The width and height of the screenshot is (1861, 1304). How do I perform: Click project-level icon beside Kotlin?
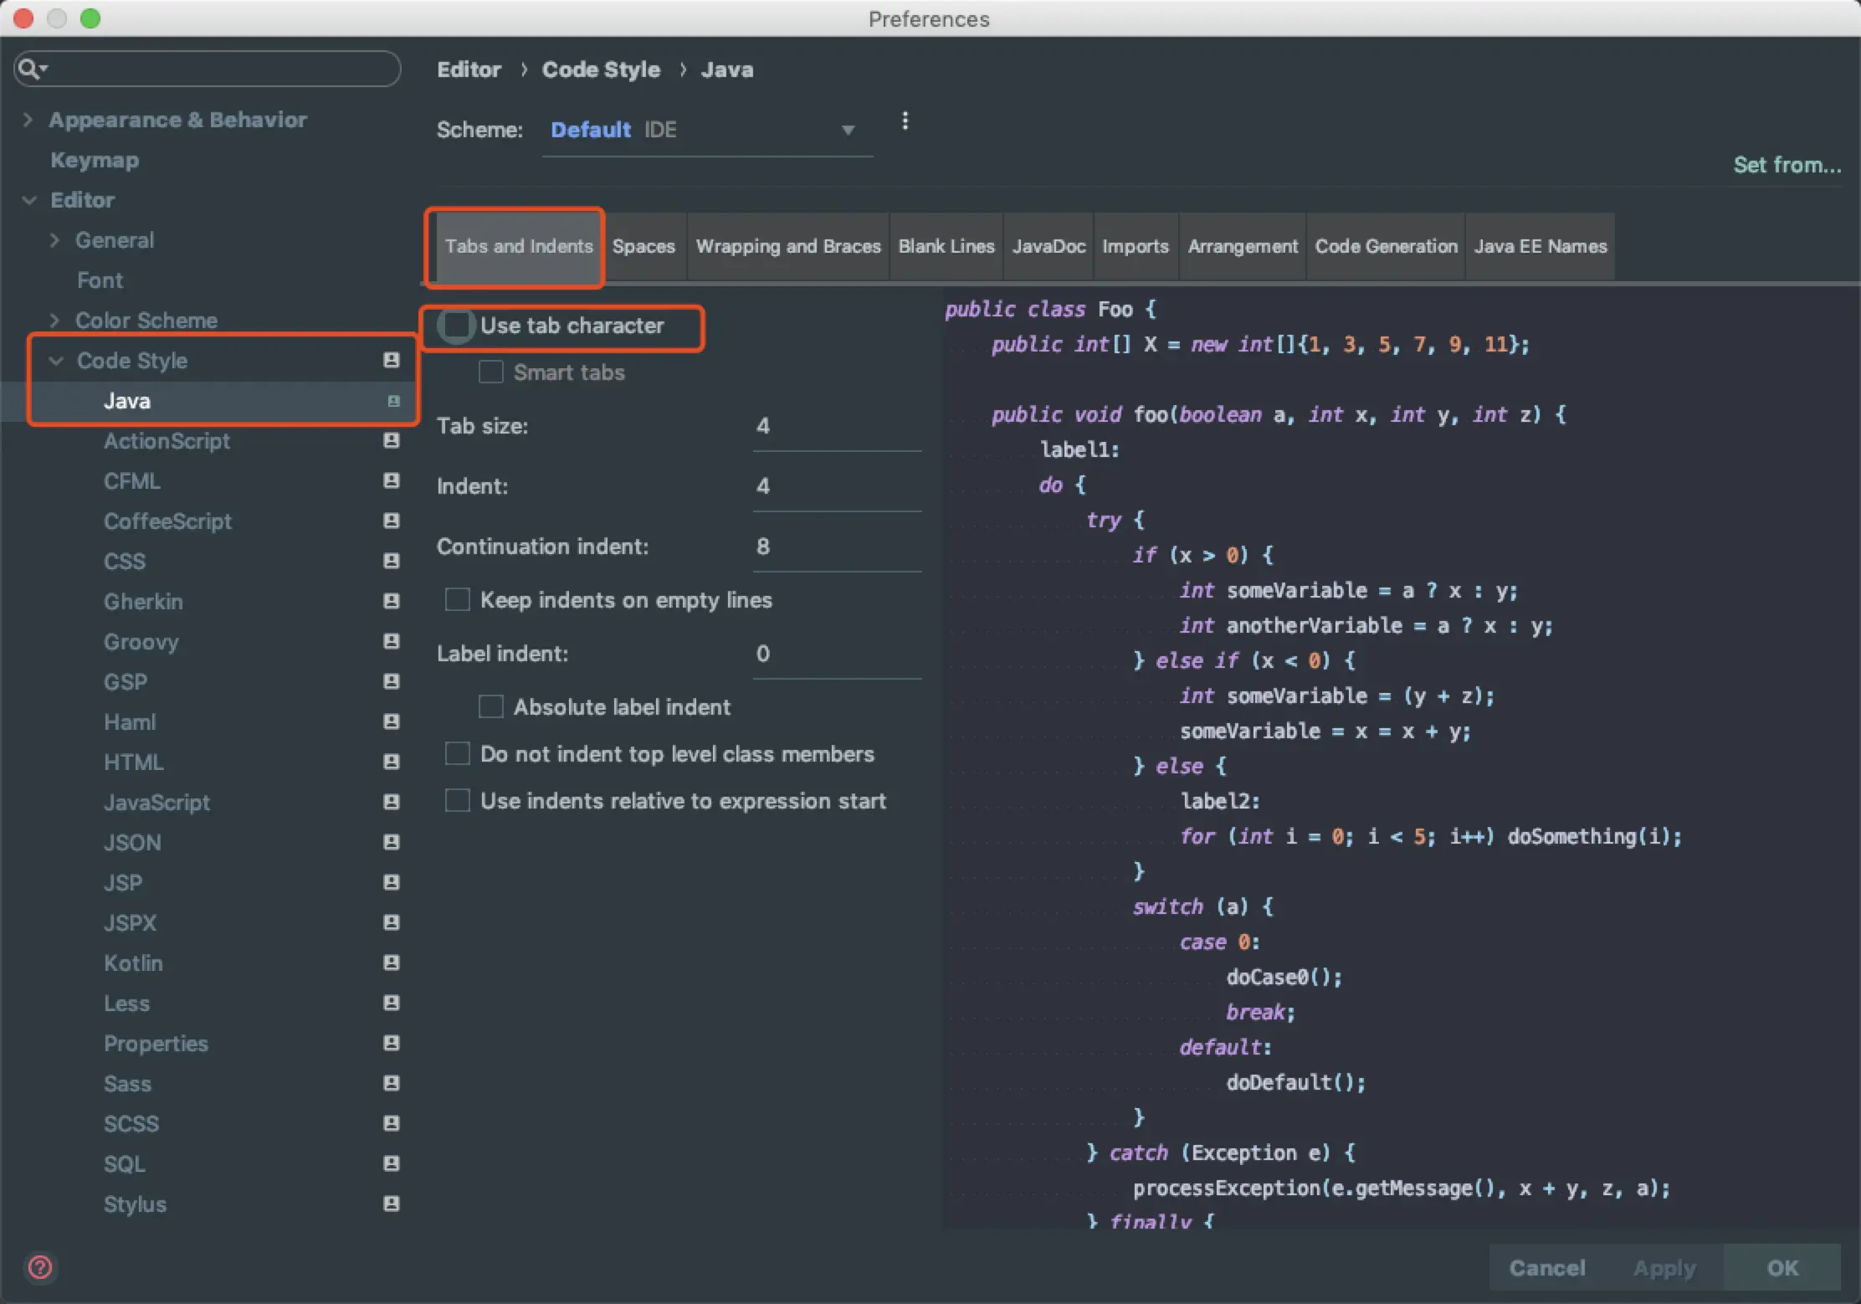click(391, 963)
